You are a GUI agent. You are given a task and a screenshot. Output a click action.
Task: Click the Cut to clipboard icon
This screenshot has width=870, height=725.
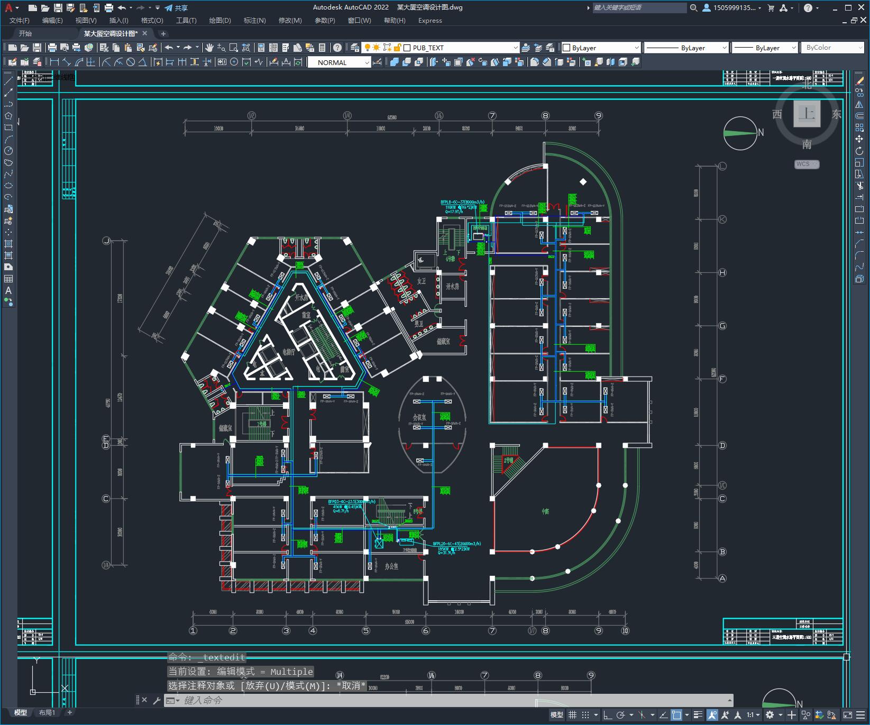click(x=104, y=48)
